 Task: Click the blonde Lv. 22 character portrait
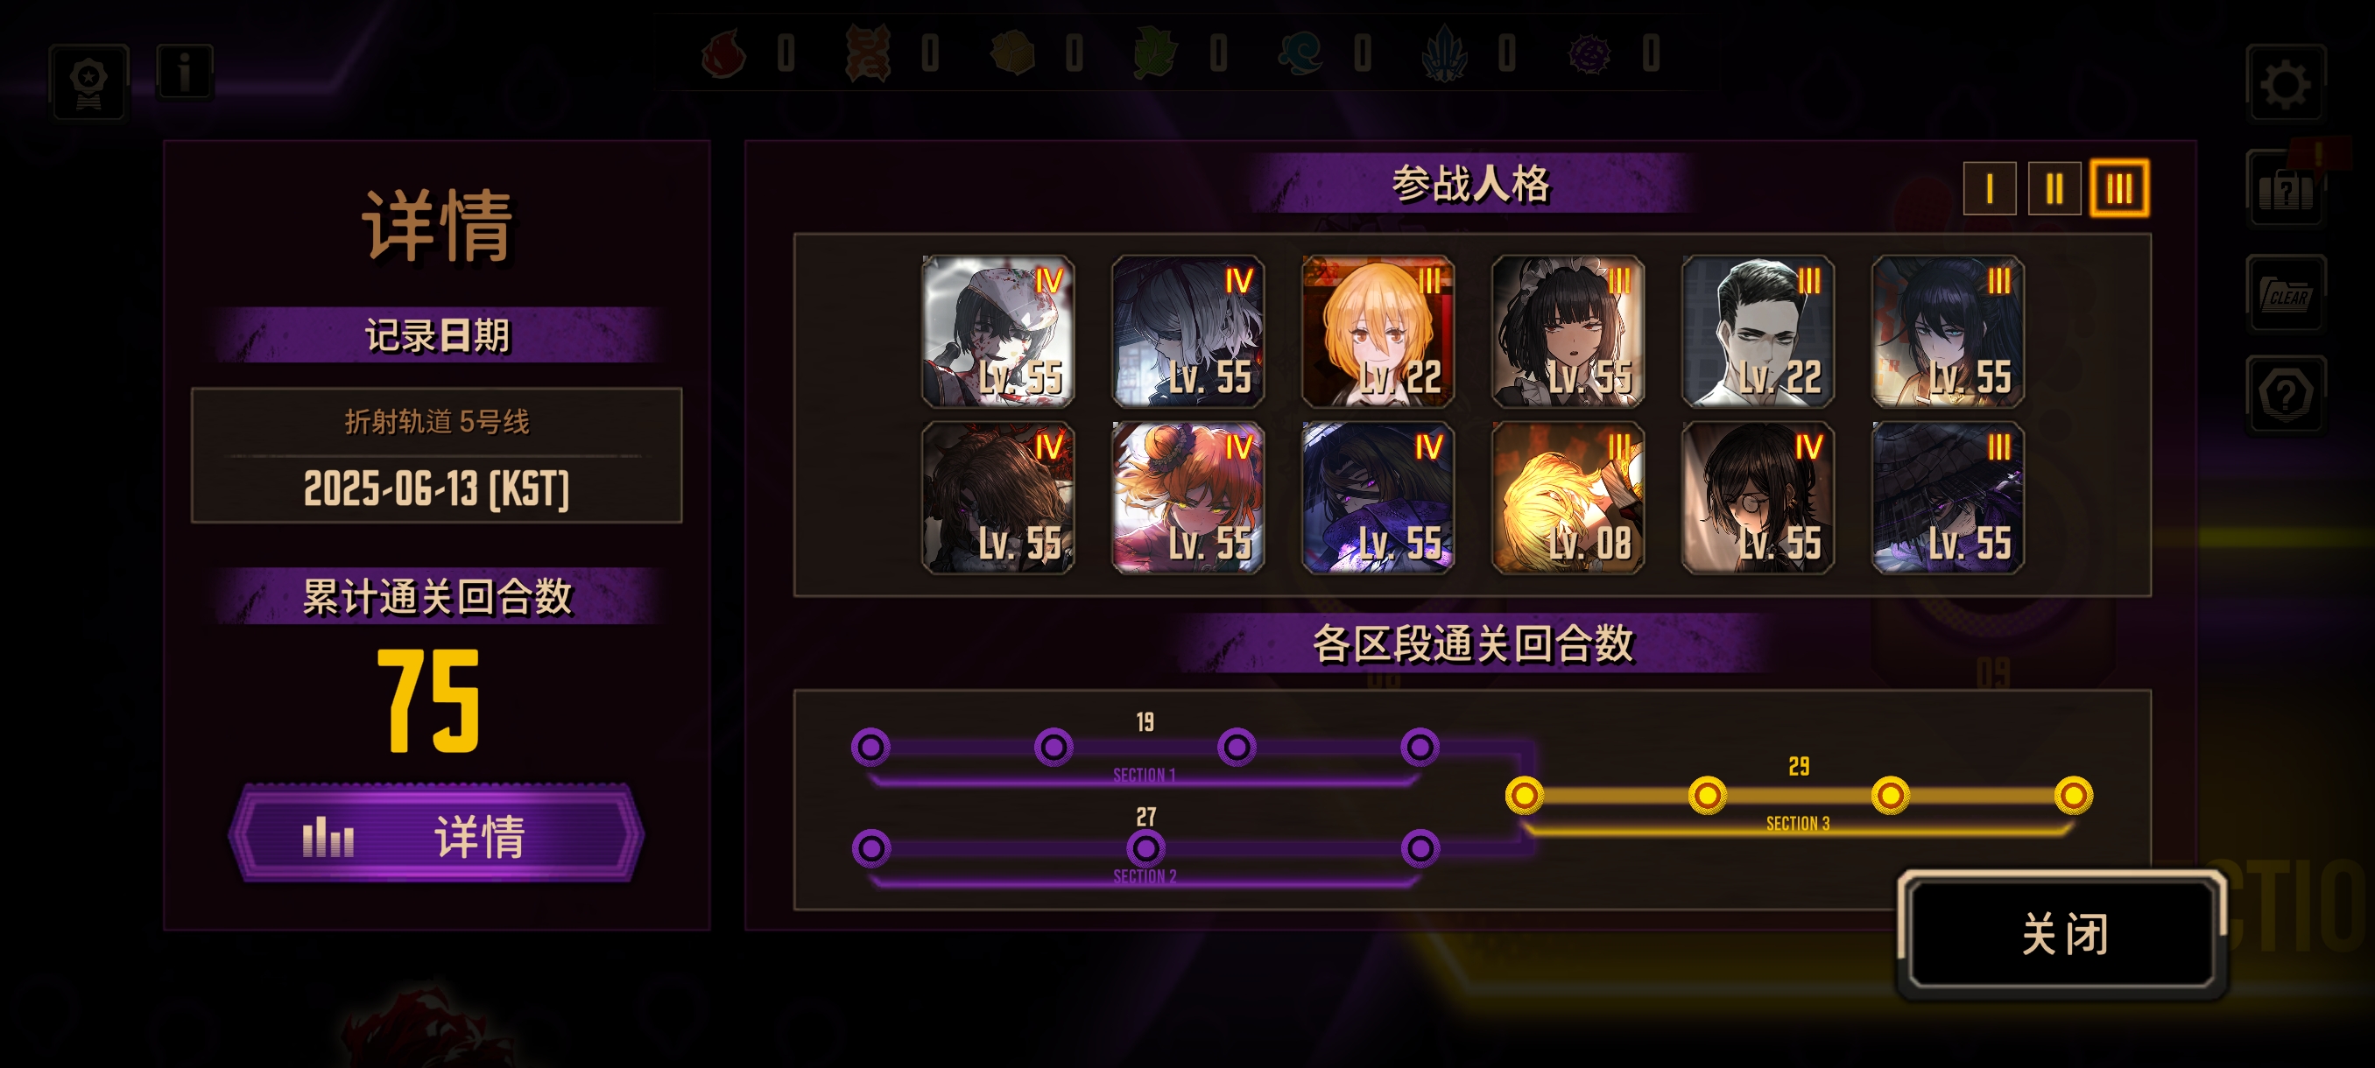pos(1378,332)
